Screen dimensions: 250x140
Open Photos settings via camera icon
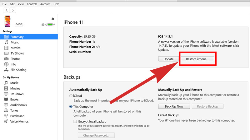coord(6,59)
